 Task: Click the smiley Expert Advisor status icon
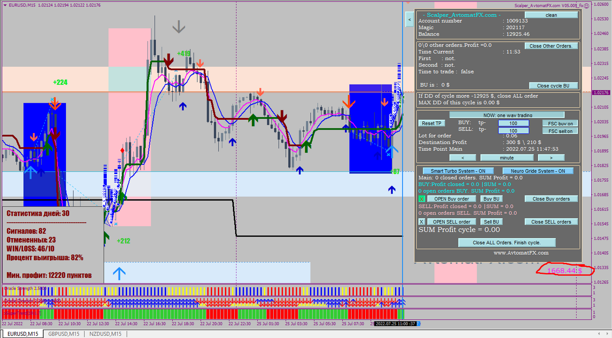(586, 5)
